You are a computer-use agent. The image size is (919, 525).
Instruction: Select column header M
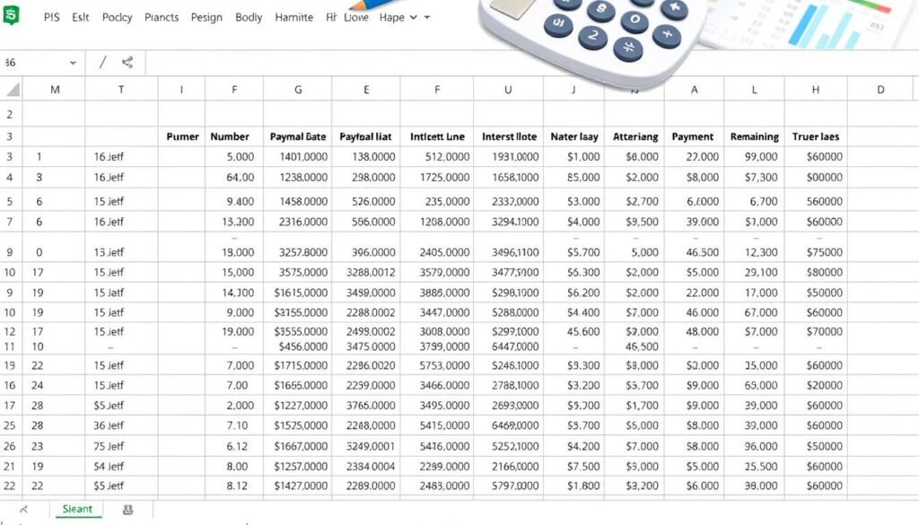[x=55, y=90]
